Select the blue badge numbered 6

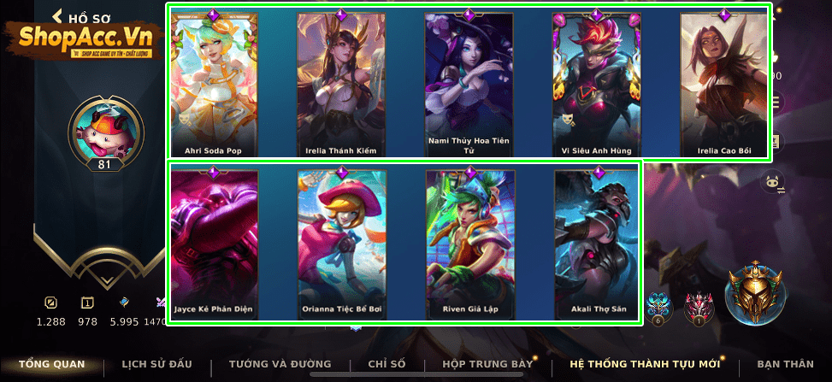point(658,309)
